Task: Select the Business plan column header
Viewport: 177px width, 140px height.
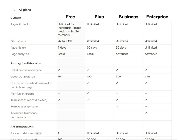Action: pos(128,17)
